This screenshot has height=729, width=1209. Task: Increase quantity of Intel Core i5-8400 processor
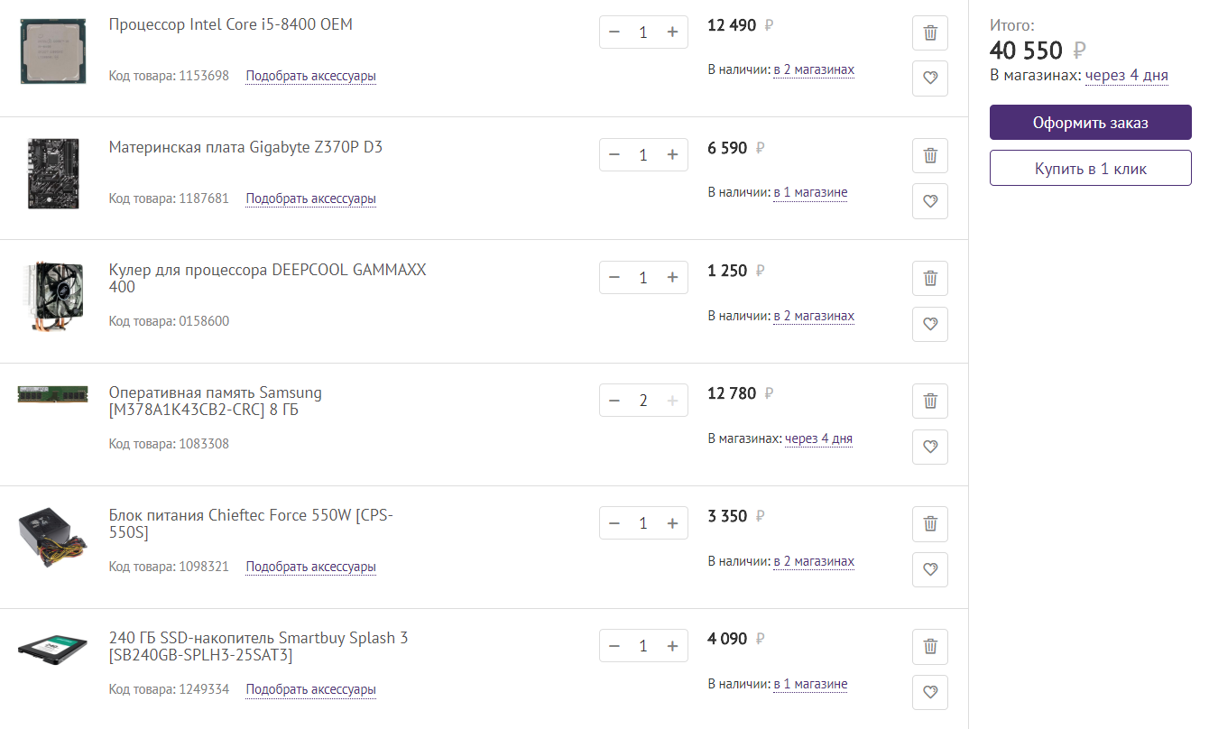click(x=672, y=32)
